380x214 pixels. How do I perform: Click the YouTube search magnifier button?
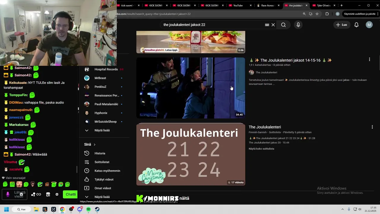tap(284, 25)
